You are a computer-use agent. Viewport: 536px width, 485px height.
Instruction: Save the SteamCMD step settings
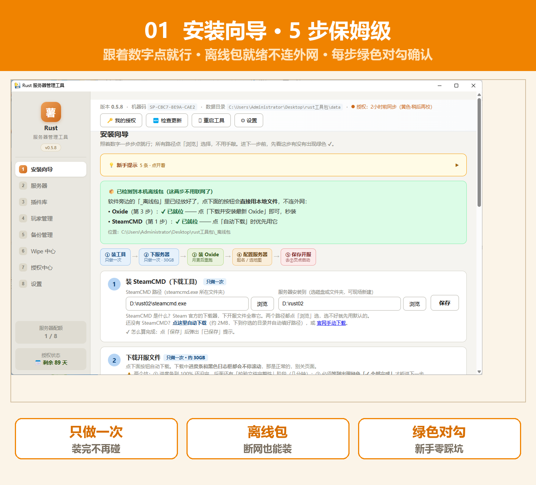coord(445,303)
